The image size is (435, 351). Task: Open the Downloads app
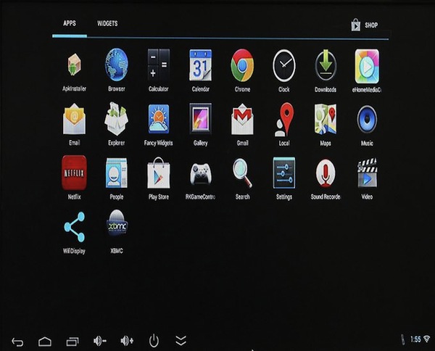pos(326,65)
